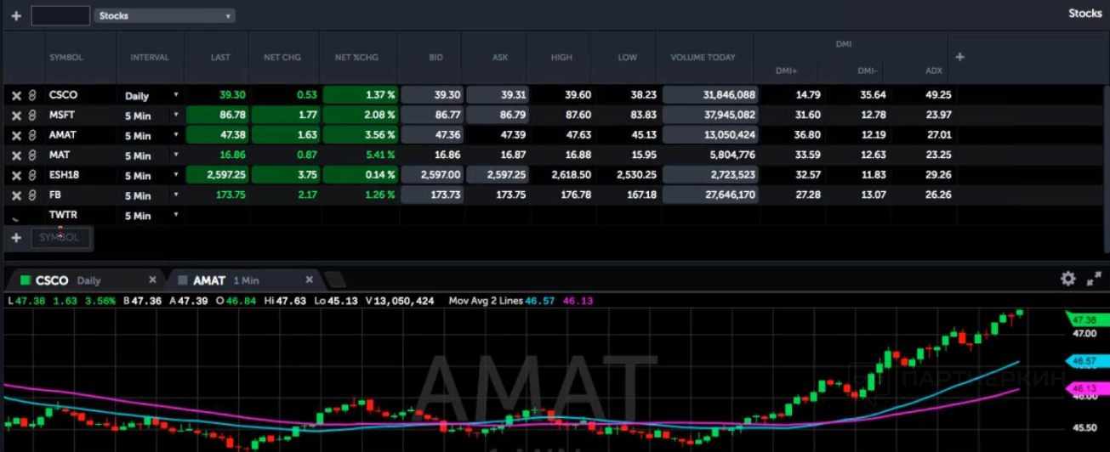Close the AMAT 1 Min chart tab
The height and width of the screenshot is (452, 1110).
[x=310, y=280]
